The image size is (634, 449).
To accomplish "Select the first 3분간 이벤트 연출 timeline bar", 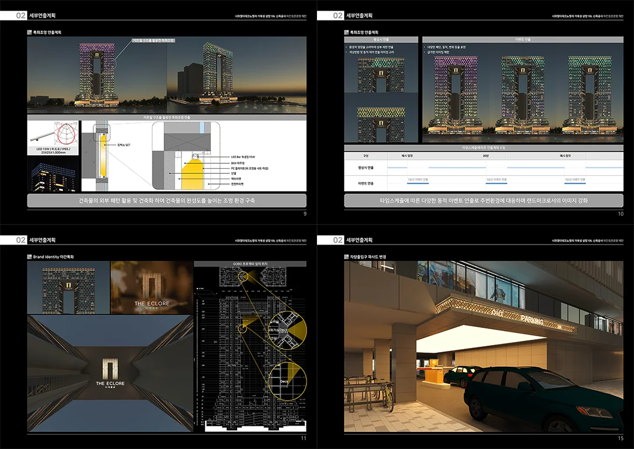I will click(417, 179).
